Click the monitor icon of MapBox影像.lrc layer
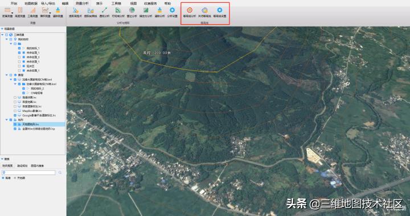The width and height of the screenshot is (410, 216). click(19, 111)
